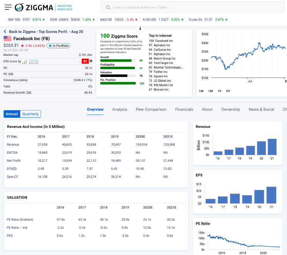Click the Fin. Position score bar
Image resolution: width=287 pixels, height=255 pixels.
tap(118, 83)
